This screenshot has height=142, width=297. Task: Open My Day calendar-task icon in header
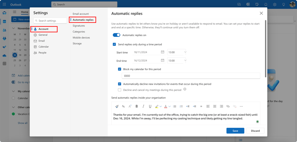(257, 5)
